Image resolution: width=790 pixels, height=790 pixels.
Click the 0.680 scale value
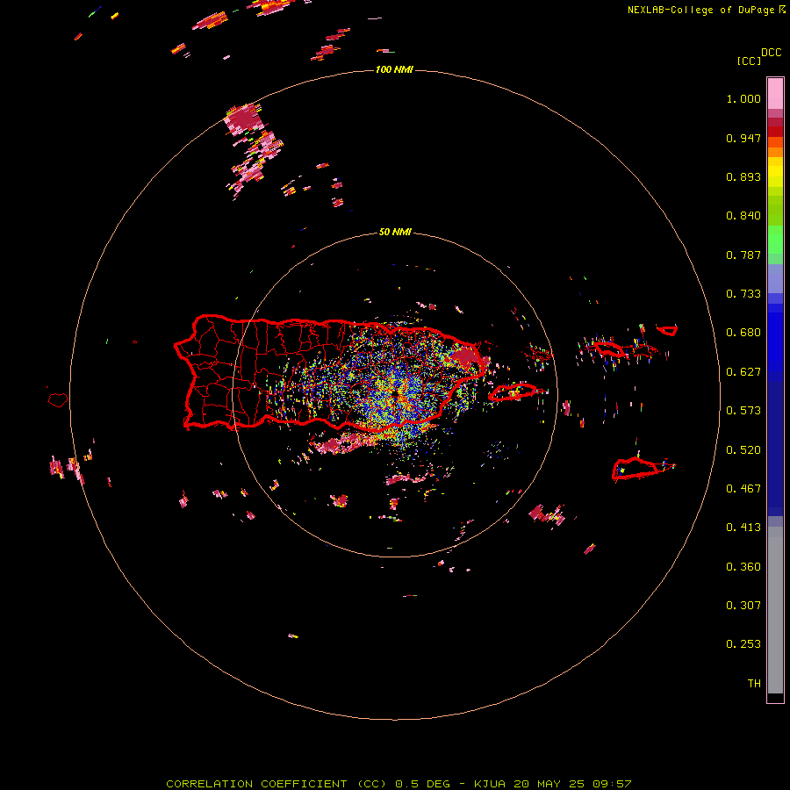click(x=743, y=333)
